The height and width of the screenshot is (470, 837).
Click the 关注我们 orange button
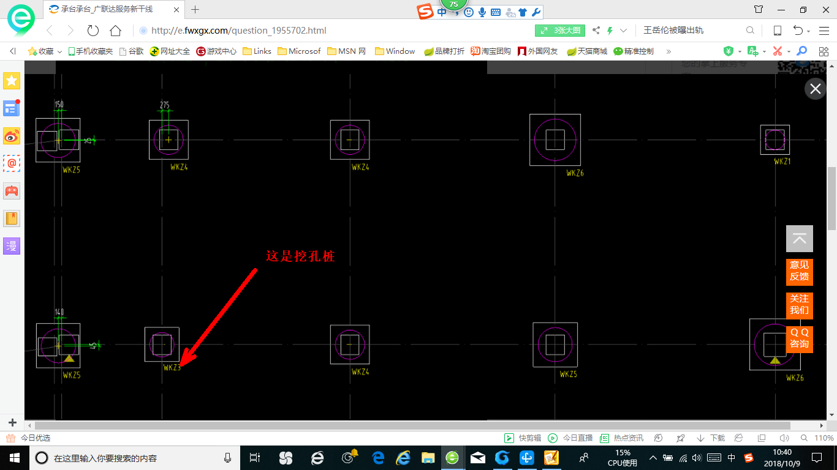click(x=800, y=305)
